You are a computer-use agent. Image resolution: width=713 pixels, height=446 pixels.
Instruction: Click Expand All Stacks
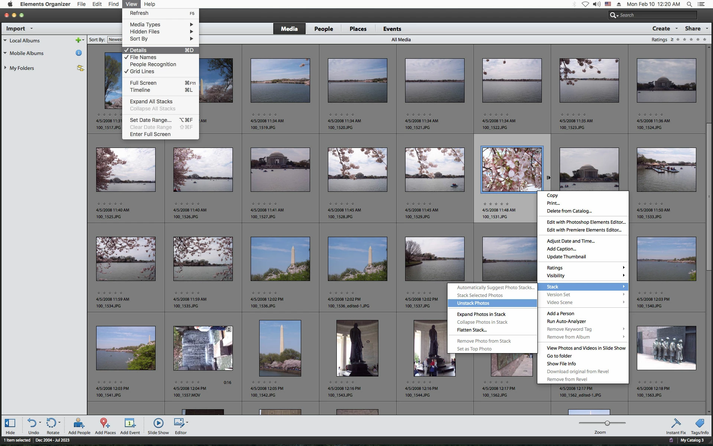(x=151, y=101)
